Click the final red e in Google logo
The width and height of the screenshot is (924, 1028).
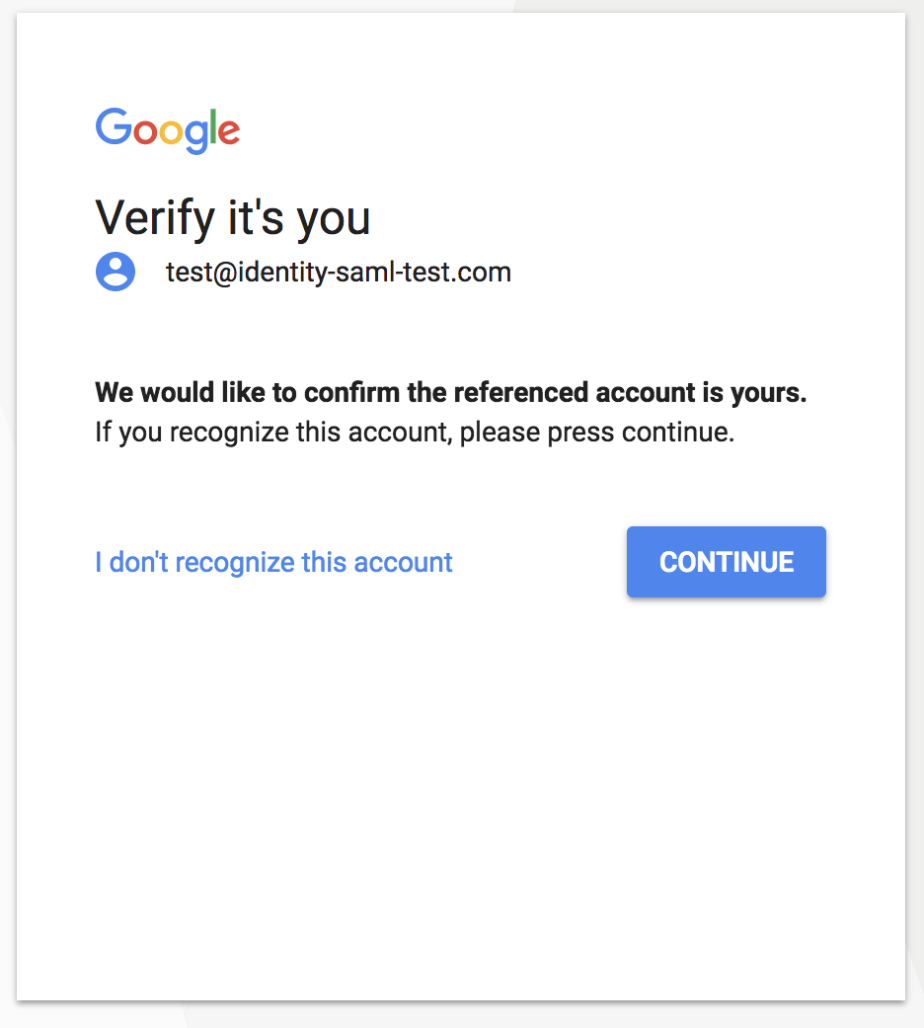(229, 131)
